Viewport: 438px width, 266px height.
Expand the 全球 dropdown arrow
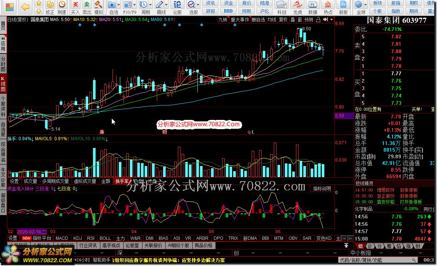[x=366, y=5]
